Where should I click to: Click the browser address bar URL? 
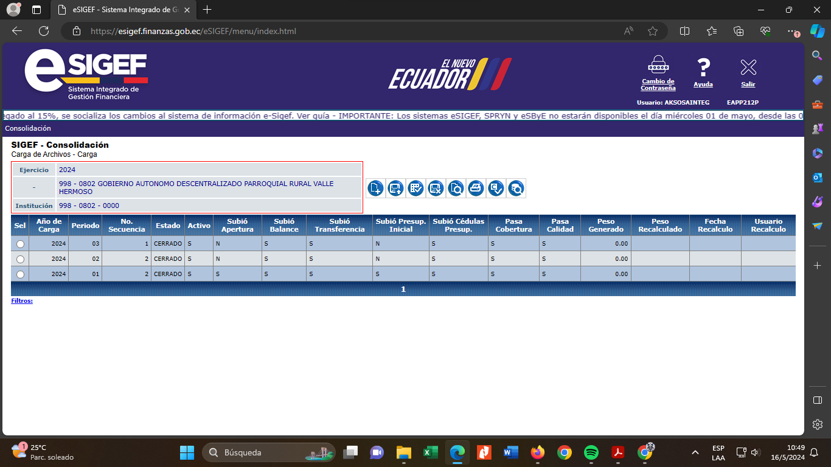click(193, 31)
